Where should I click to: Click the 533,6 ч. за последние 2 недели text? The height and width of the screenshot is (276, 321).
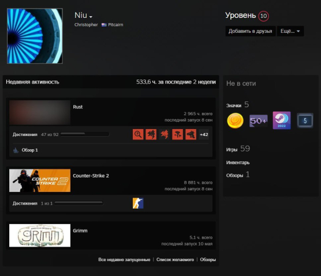coord(176,82)
